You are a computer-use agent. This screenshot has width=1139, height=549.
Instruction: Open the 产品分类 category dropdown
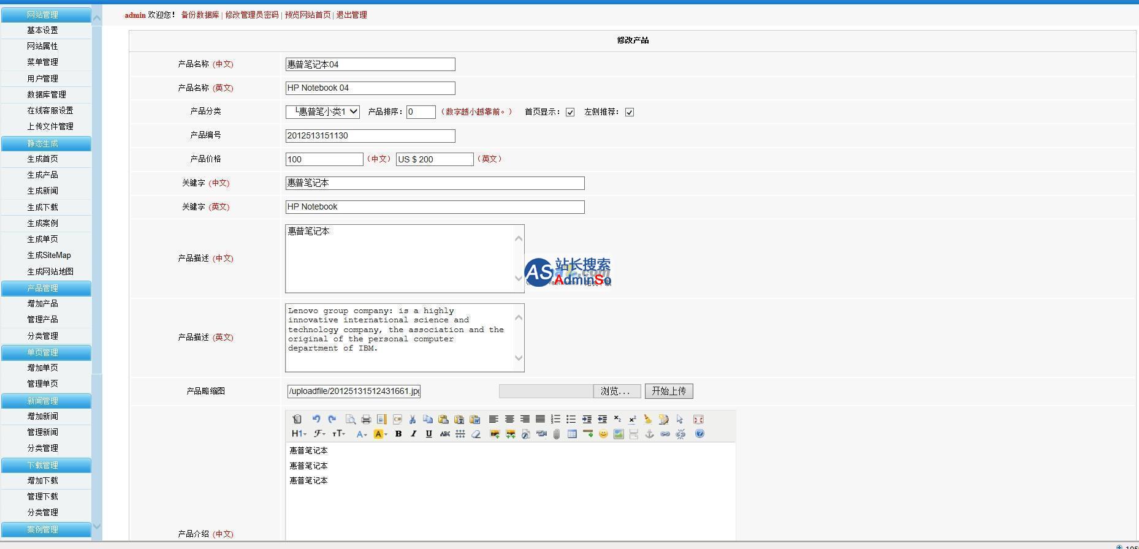[322, 112]
